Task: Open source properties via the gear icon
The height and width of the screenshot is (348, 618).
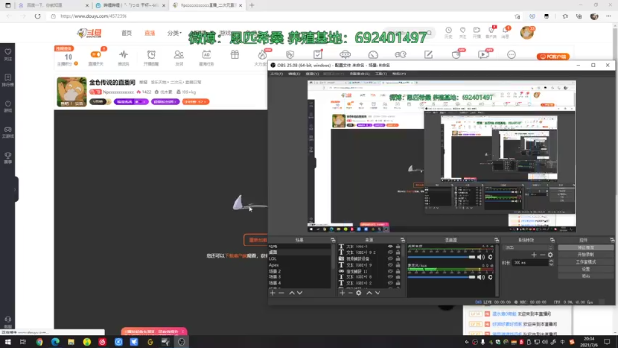Action: tap(358, 293)
